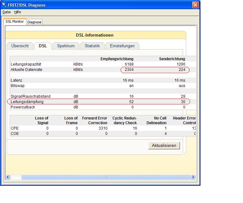The image size is (243, 203).
Task: Click the Signal/Rauschabstand value 16
Action: click(x=131, y=96)
